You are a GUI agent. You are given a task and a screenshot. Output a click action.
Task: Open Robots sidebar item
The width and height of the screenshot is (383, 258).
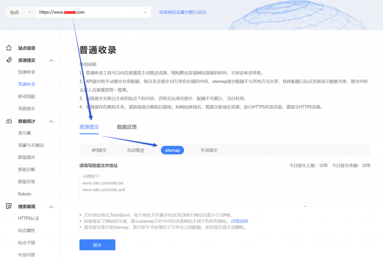pos(24,194)
